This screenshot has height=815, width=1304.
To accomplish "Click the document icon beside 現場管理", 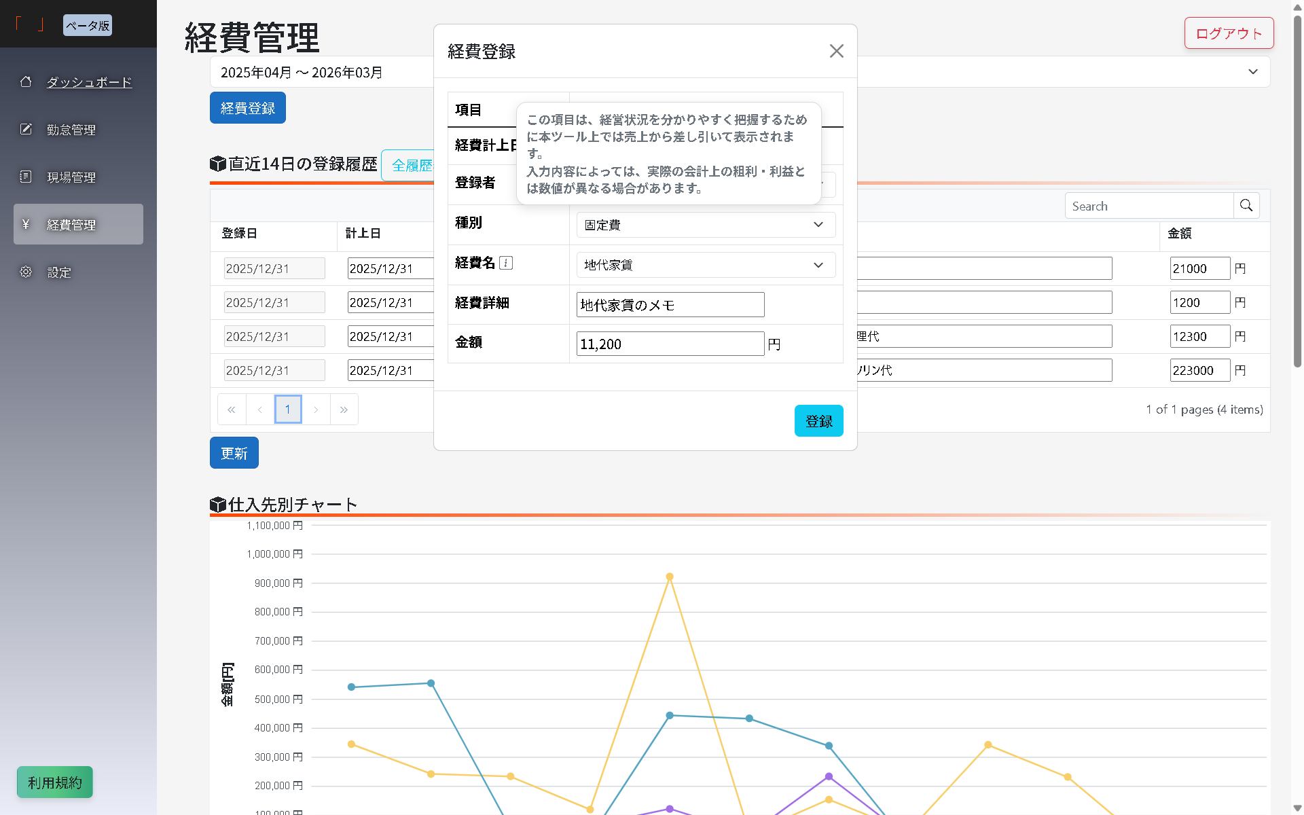I will click(x=26, y=176).
